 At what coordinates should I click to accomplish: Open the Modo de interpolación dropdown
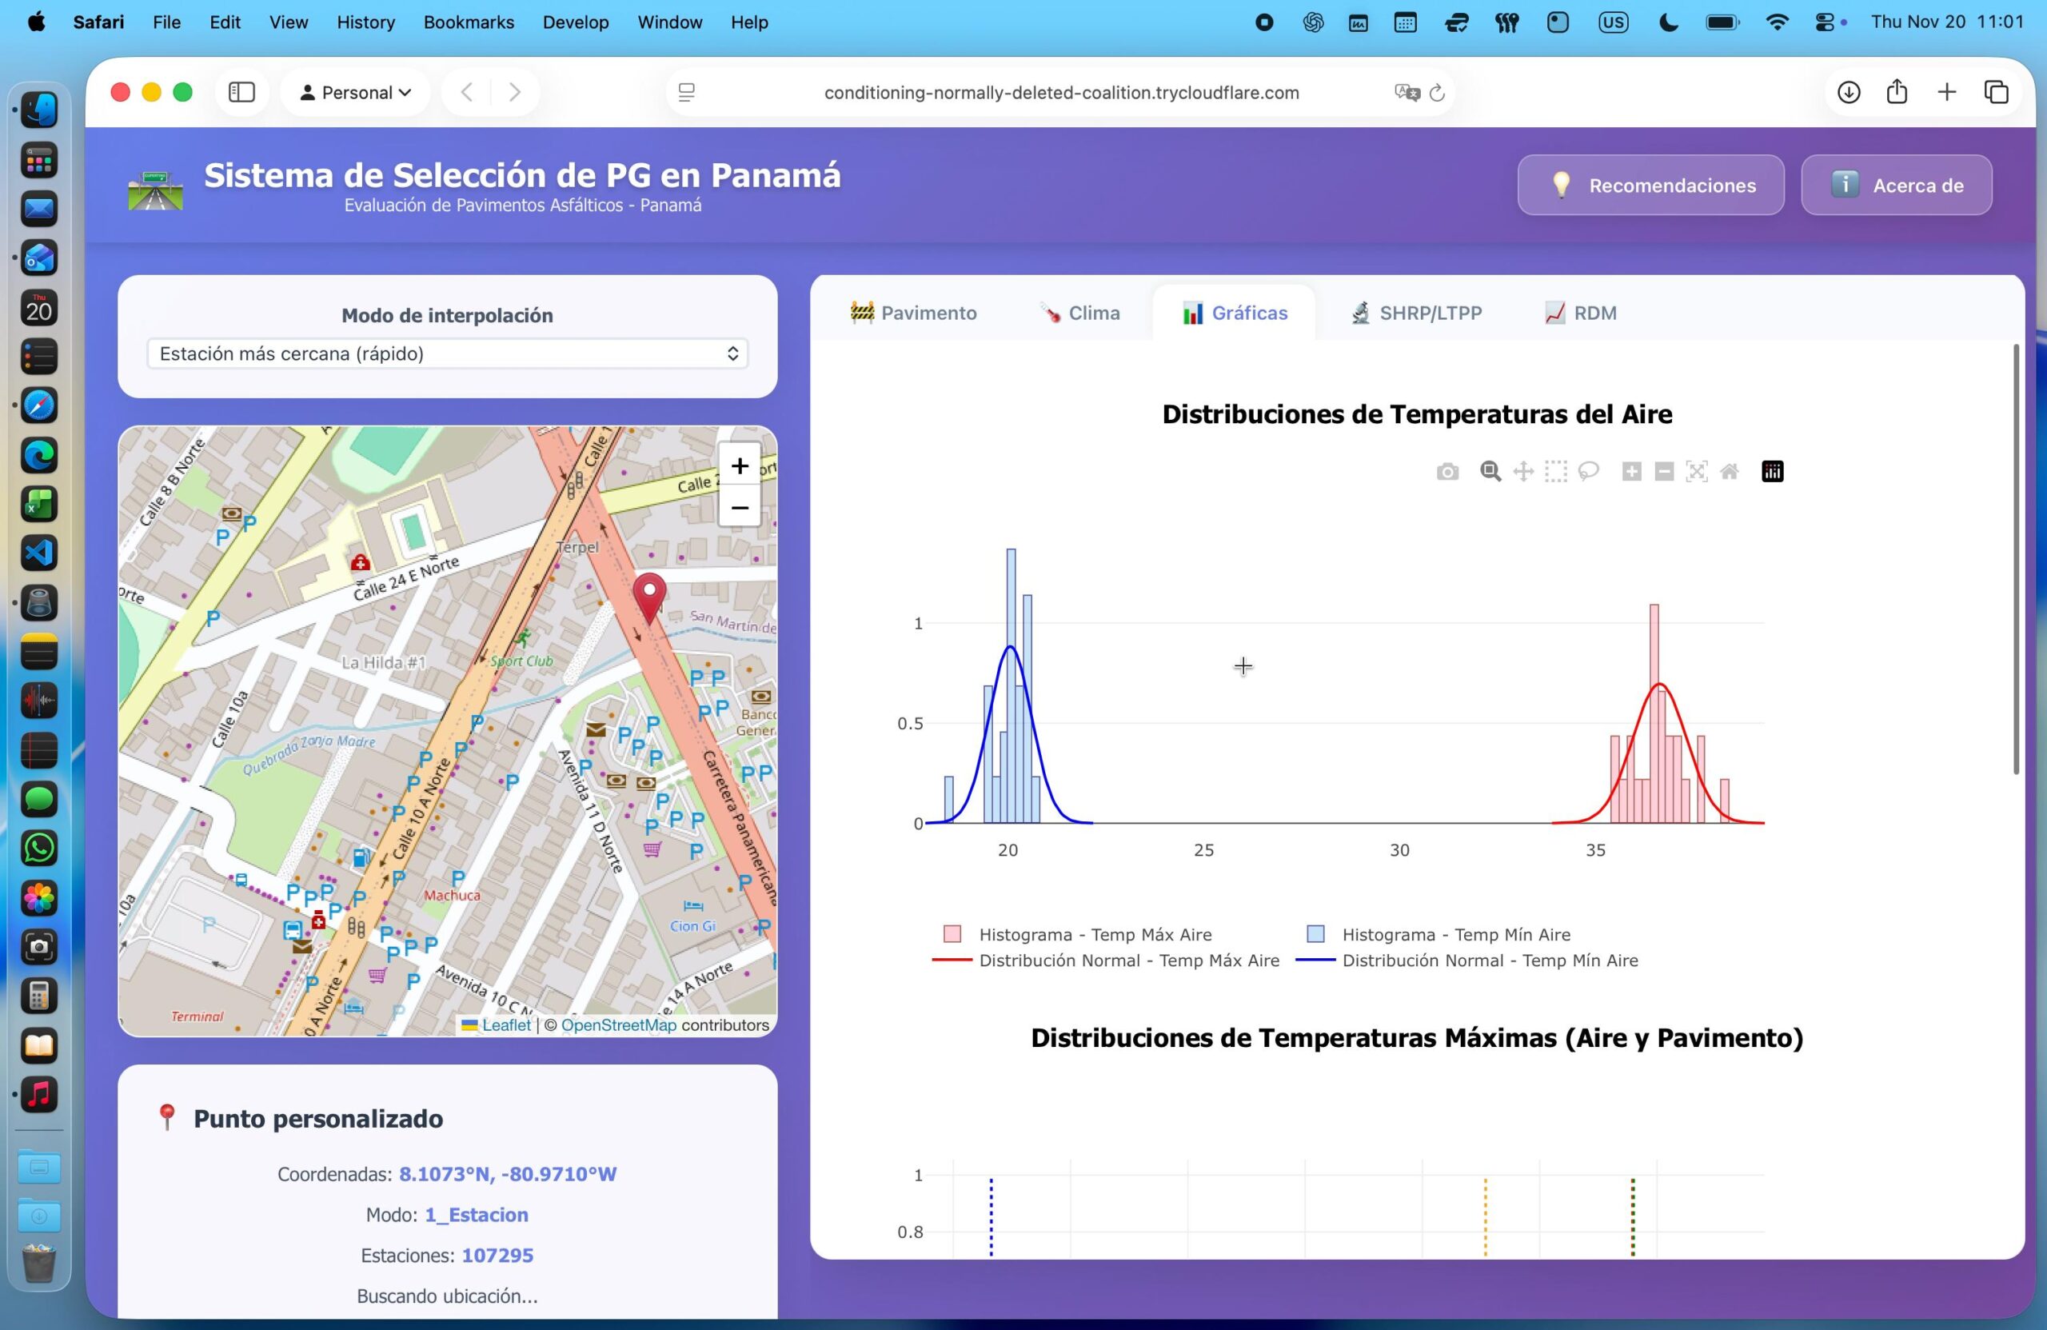(447, 353)
